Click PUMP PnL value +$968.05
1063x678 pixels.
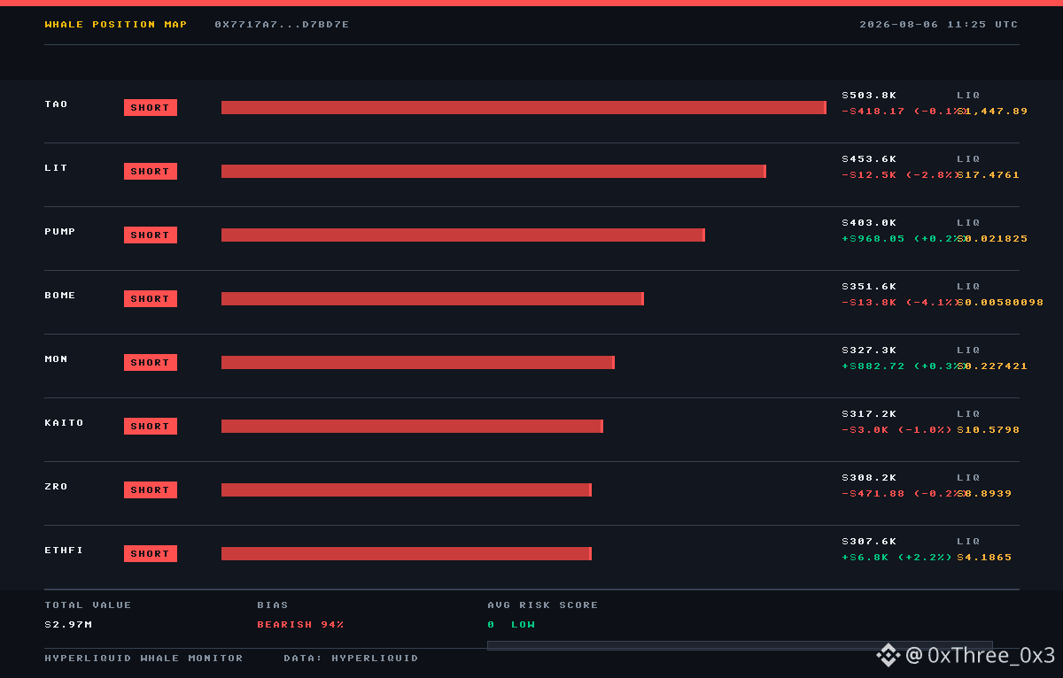tap(873, 239)
